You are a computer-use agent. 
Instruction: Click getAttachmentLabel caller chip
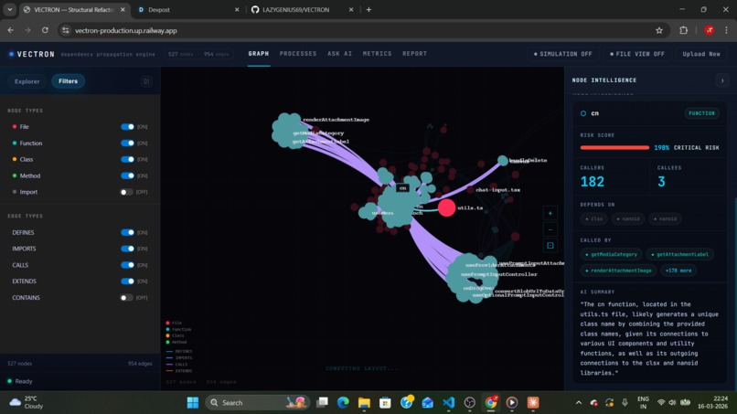[679, 255]
